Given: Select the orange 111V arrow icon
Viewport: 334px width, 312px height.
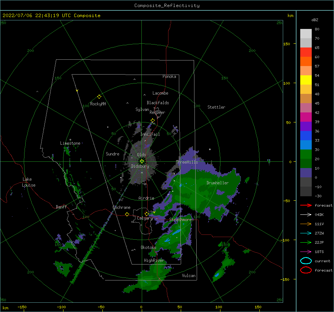Looking at the screenshot, I should (306, 224).
